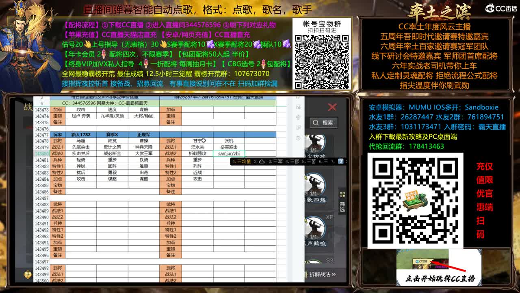
Task: Select the header cell 路人1782
Action: tap(81, 134)
